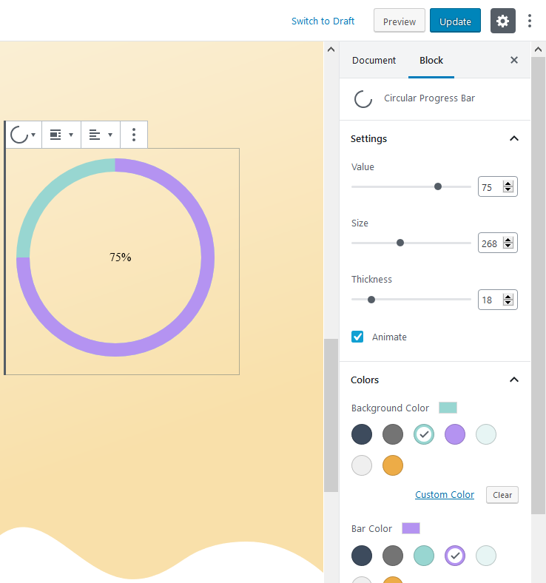Decrease Size using stepper down arrow
The width and height of the screenshot is (546, 583).
[x=508, y=246]
